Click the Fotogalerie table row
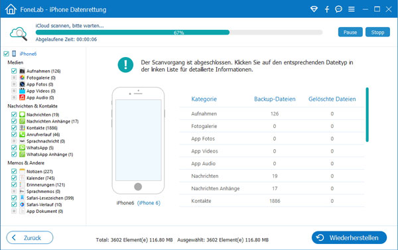Image resolution: width=398 pixels, height=250 pixels. click(272, 126)
